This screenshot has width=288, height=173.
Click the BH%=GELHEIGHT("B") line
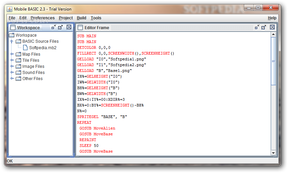98,88
